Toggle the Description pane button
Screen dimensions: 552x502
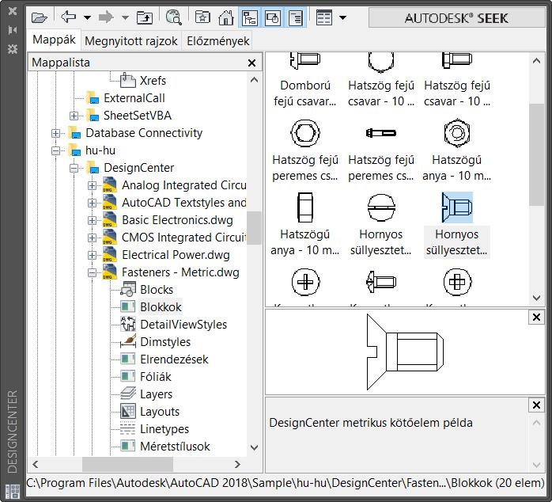pos(296,17)
